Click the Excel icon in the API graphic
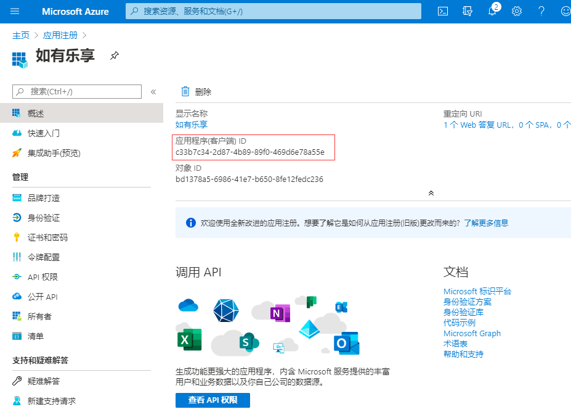Viewport: 571px width, 417px height. (x=189, y=340)
